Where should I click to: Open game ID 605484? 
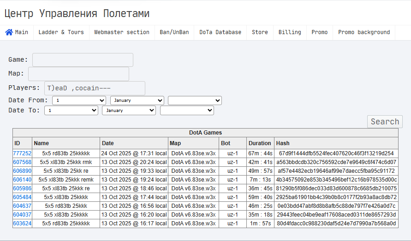coord(22,197)
